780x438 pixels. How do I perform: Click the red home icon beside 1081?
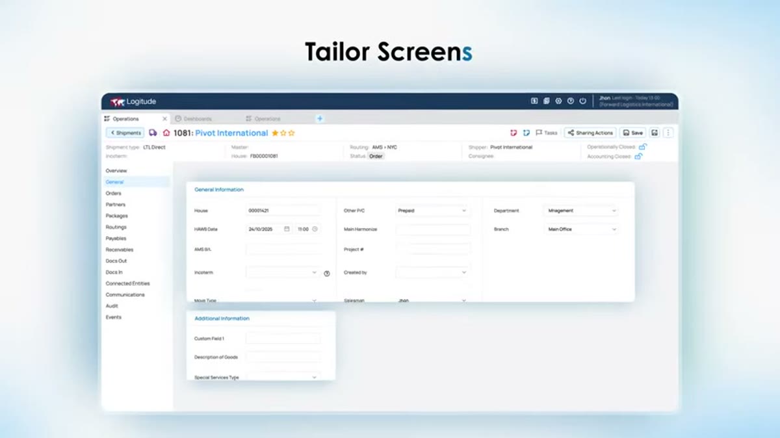[166, 133]
